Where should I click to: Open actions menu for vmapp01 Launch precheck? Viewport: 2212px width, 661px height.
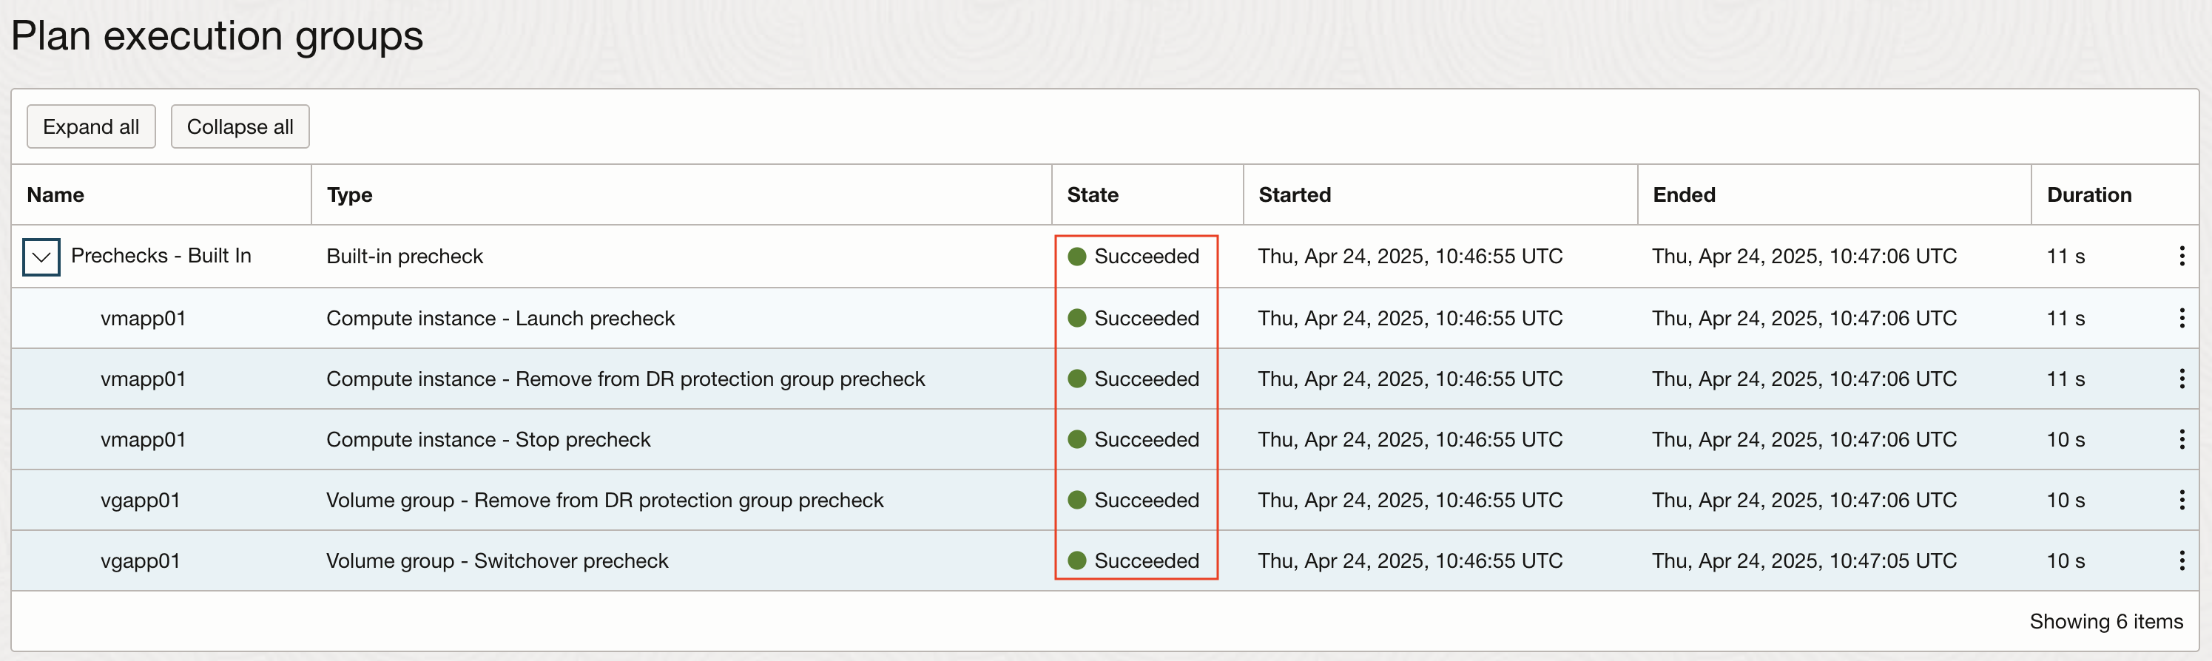pos(2182,318)
